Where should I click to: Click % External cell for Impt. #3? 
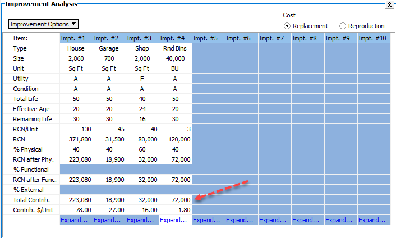tap(142, 190)
